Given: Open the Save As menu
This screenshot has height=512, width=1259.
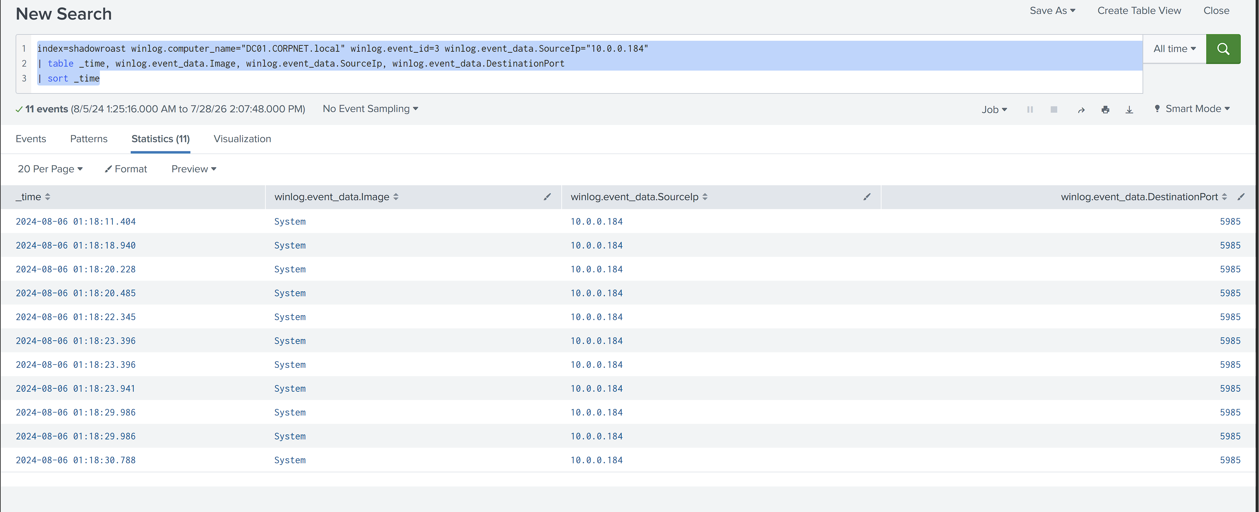Looking at the screenshot, I should click(1052, 11).
